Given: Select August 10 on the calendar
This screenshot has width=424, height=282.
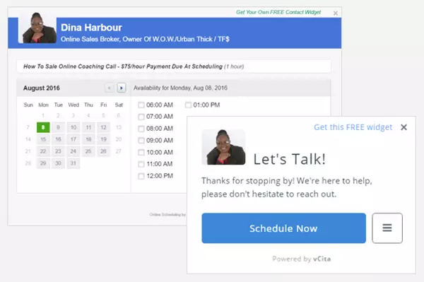Looking at the screenshot, I should (73, 127).
